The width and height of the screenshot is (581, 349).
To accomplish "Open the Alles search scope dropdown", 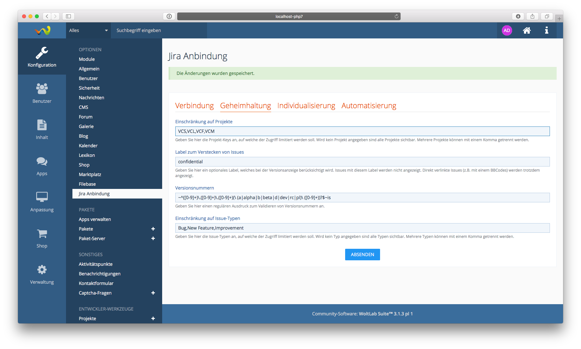I will 88,30.
